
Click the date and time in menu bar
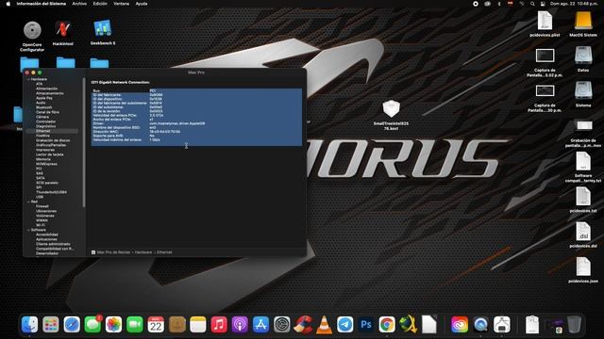(574, 4)
